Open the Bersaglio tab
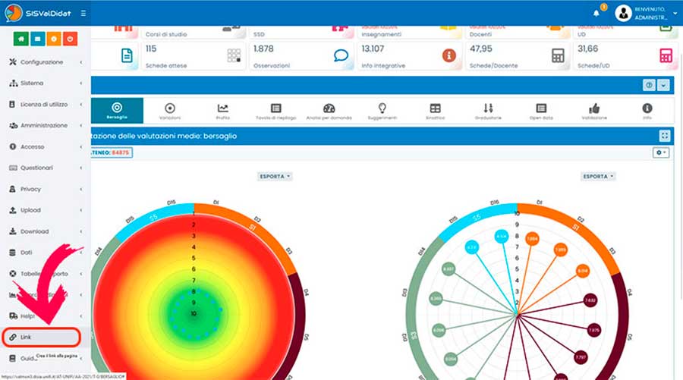 (116, 111)
